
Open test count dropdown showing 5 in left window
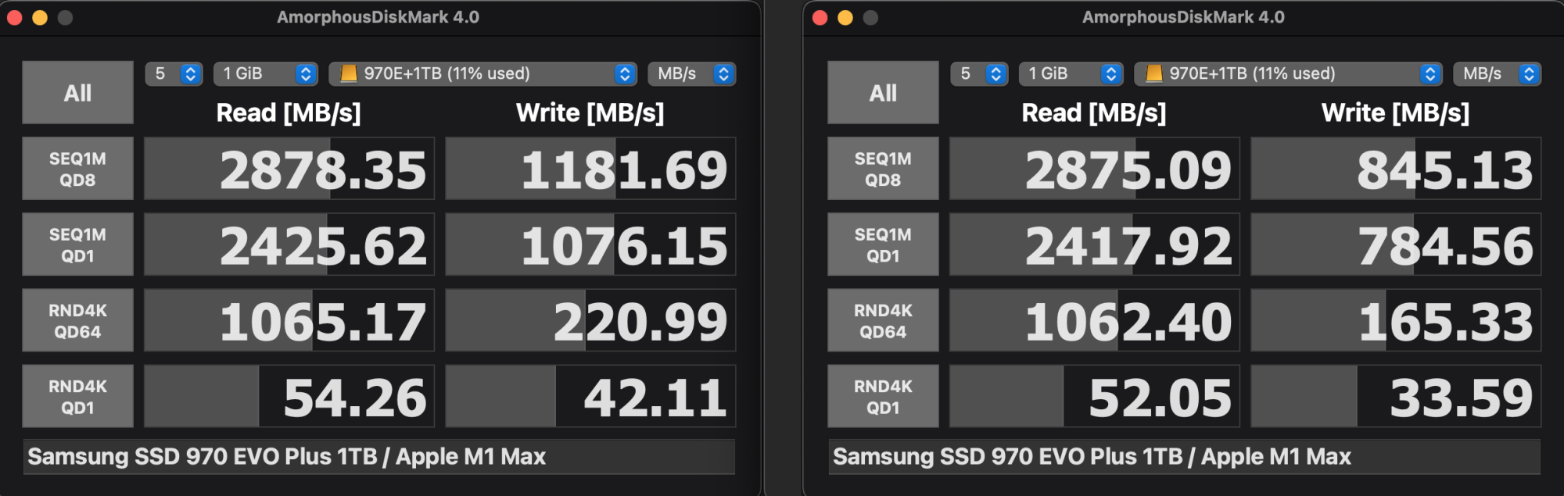tap(174, 73)
